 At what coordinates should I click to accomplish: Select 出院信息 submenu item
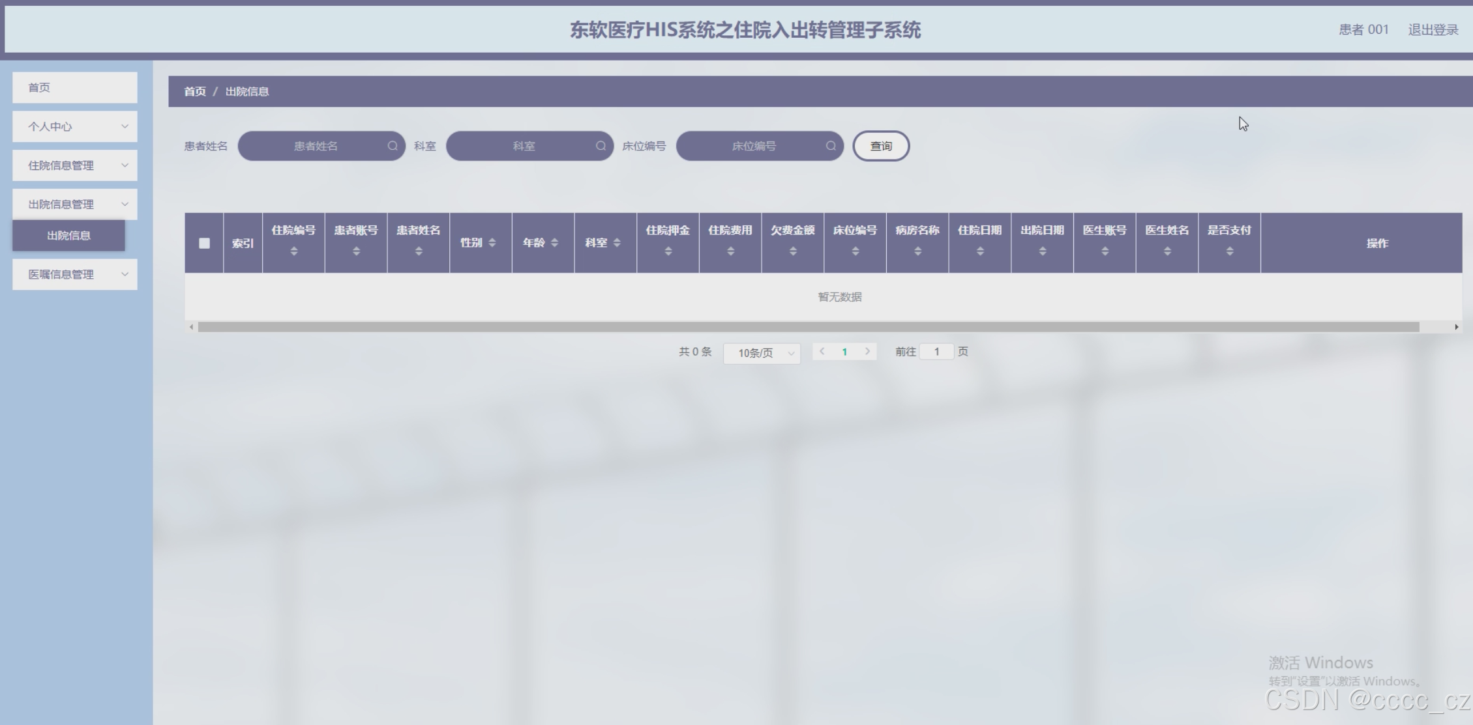click(68, 235)
